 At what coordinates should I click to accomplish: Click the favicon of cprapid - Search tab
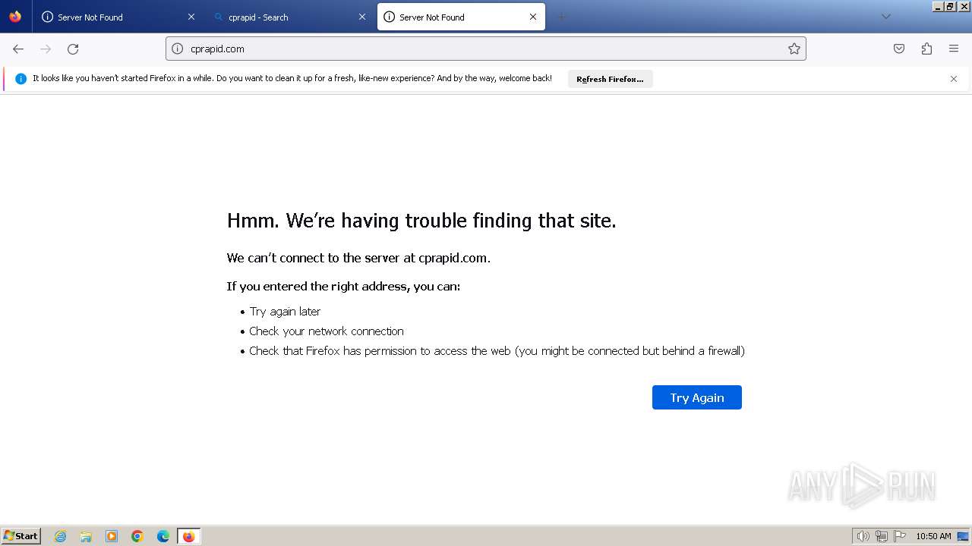219,17
